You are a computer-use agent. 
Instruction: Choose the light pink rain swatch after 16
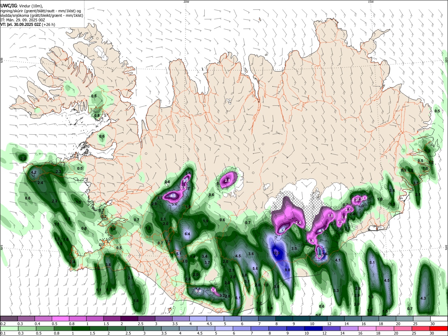(367, 328)
